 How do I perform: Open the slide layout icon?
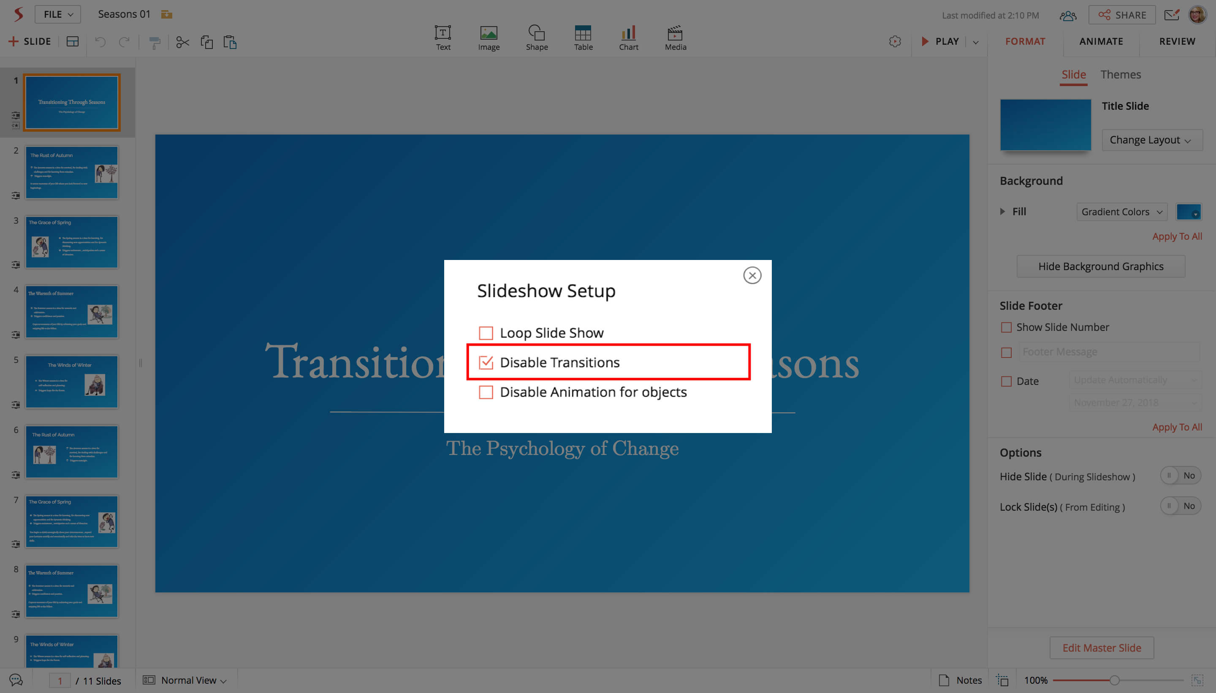coord(72,42)
